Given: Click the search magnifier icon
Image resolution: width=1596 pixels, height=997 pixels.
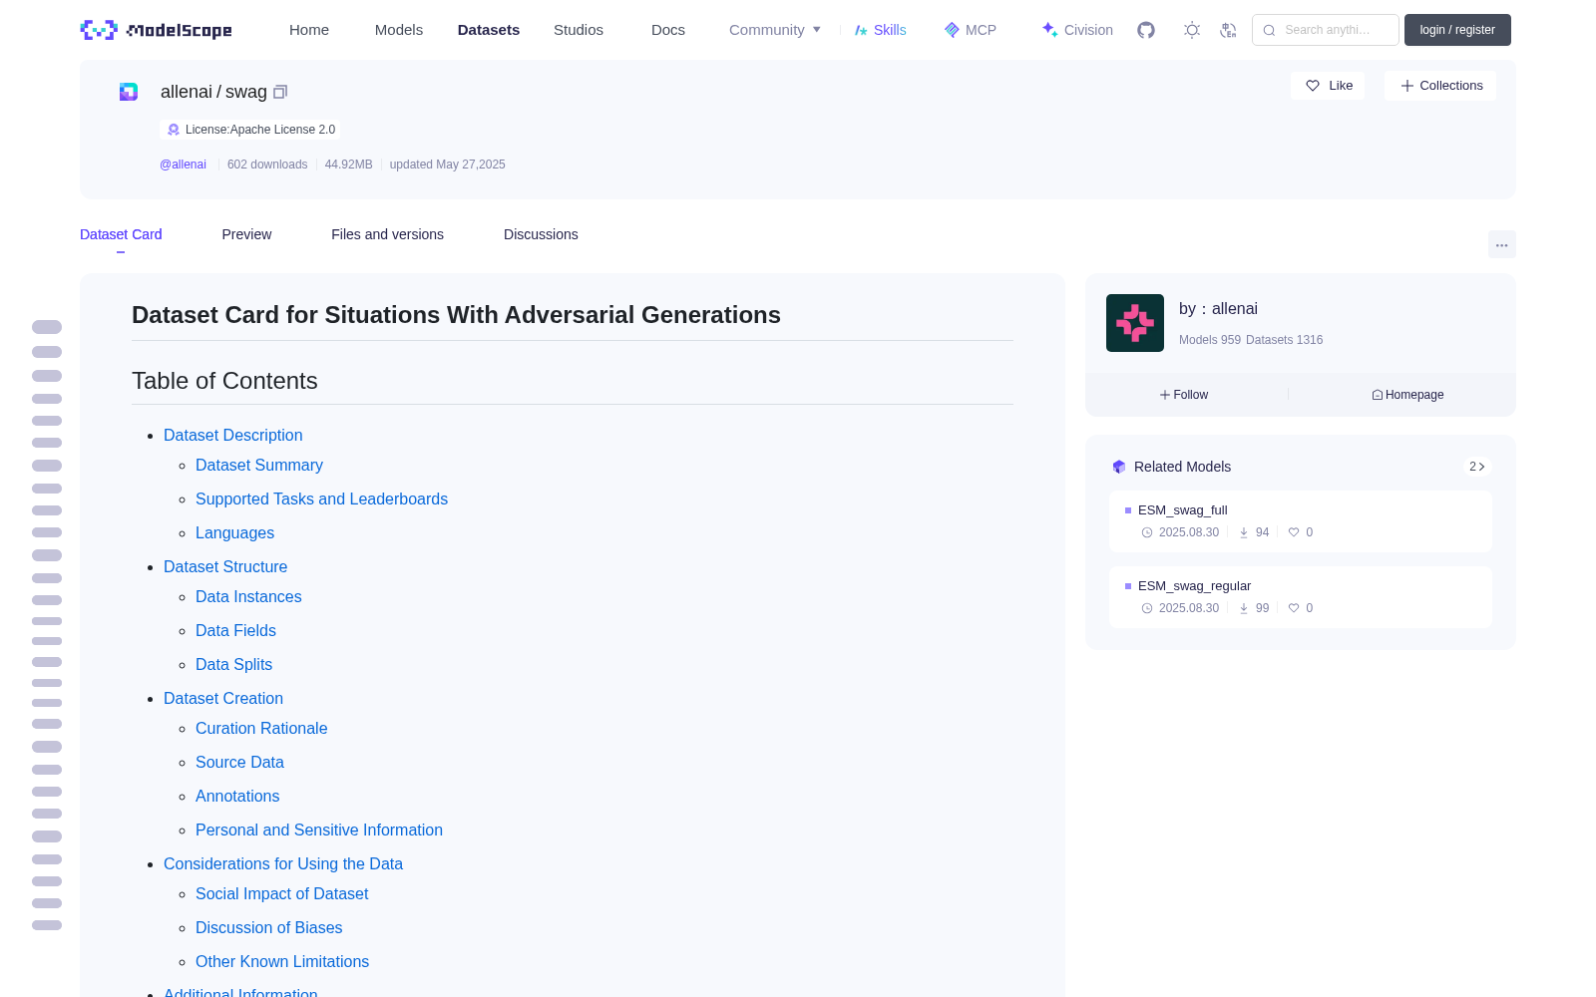Looking at the screenshot, I should coord(1269,30).
